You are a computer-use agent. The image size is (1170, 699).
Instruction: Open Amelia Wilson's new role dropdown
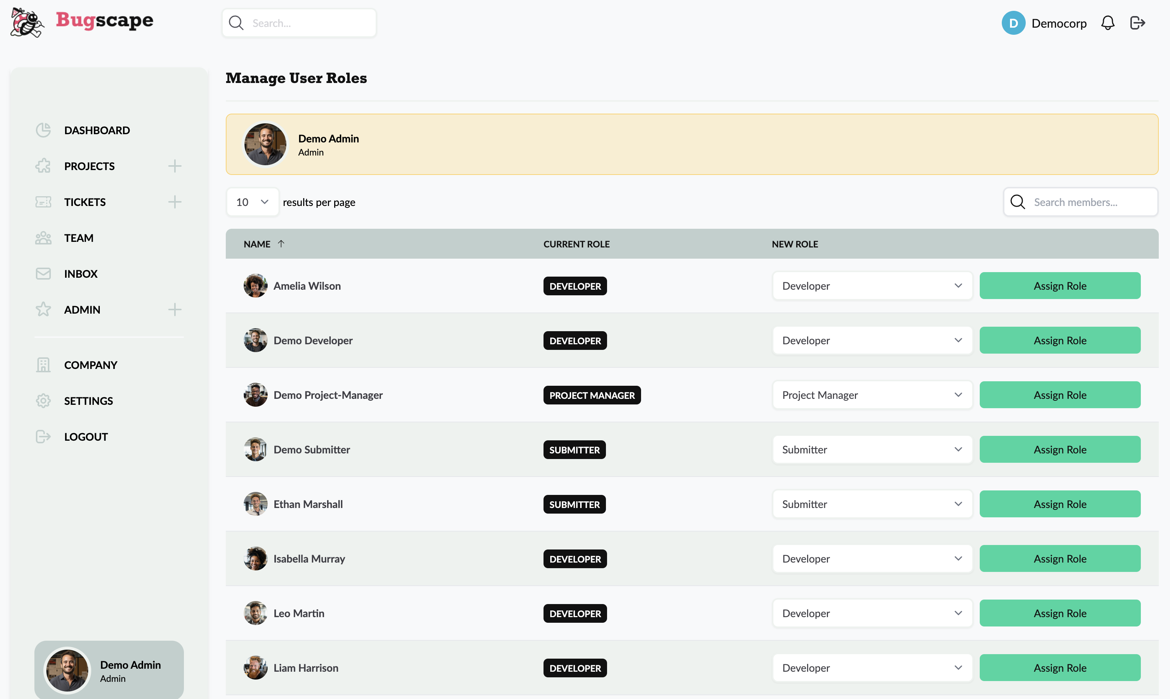coord(872,286)
